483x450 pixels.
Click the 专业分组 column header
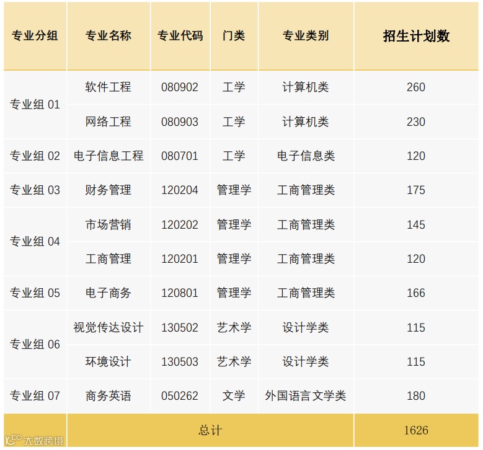pos(35,36)
